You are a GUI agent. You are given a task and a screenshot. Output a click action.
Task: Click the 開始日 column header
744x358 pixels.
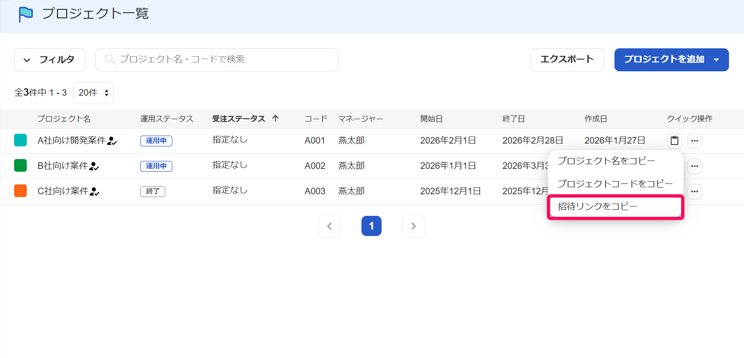[431, 119]
